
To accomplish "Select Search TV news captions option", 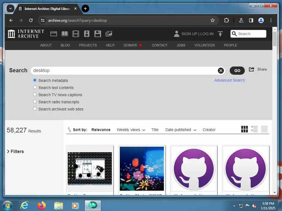I will coord(35,95).
